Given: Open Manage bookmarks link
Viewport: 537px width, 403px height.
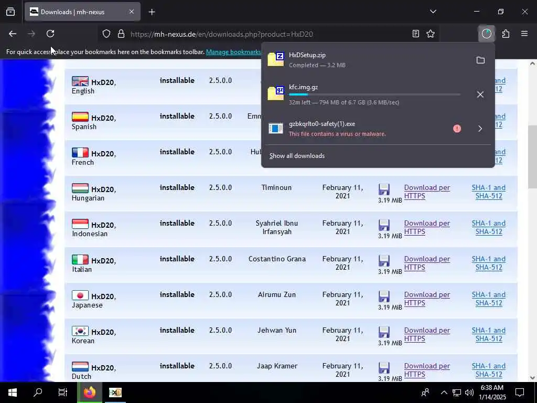Looking at the screenshot, I should click(233, 52).
